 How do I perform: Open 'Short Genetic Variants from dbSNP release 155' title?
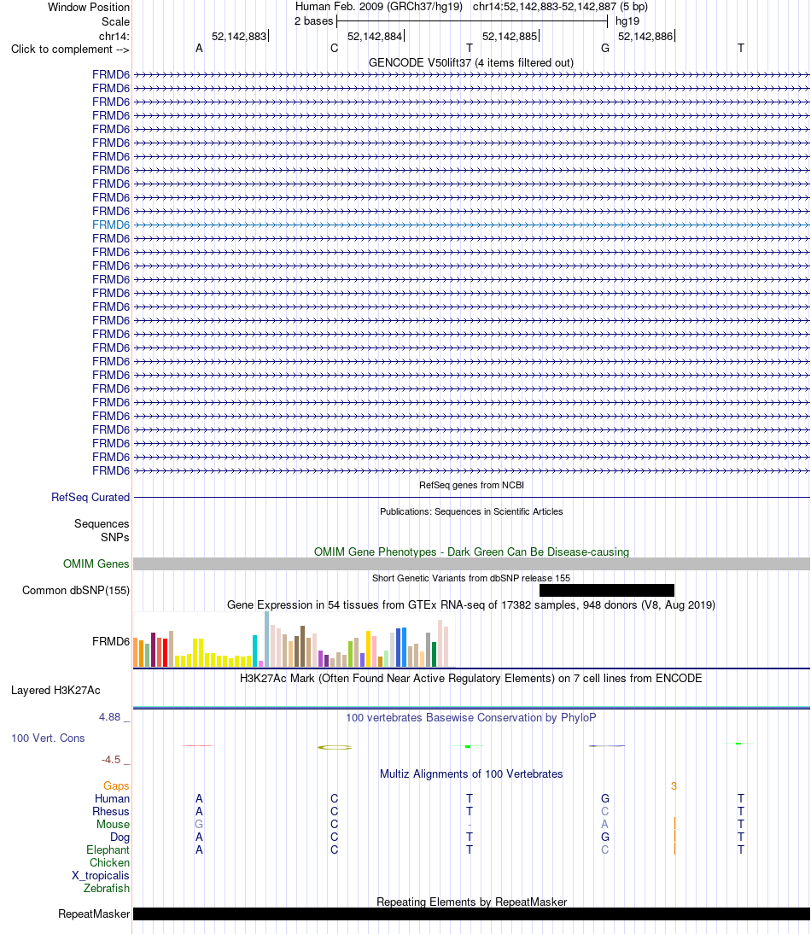click(471, 578)
